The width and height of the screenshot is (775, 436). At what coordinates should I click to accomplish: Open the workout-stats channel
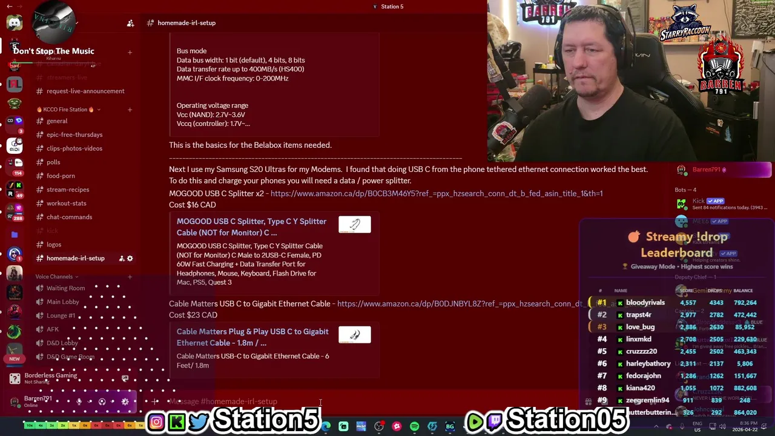[x=84, y=203]
